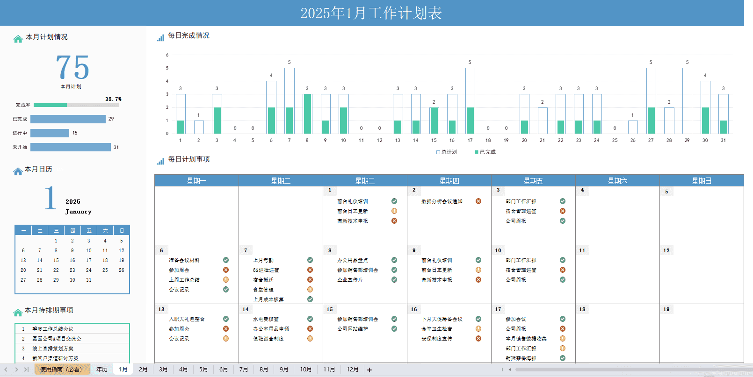Click the green check status for 办公用品盘点
Screen dimensions: 753x377
tap(394, 260)
